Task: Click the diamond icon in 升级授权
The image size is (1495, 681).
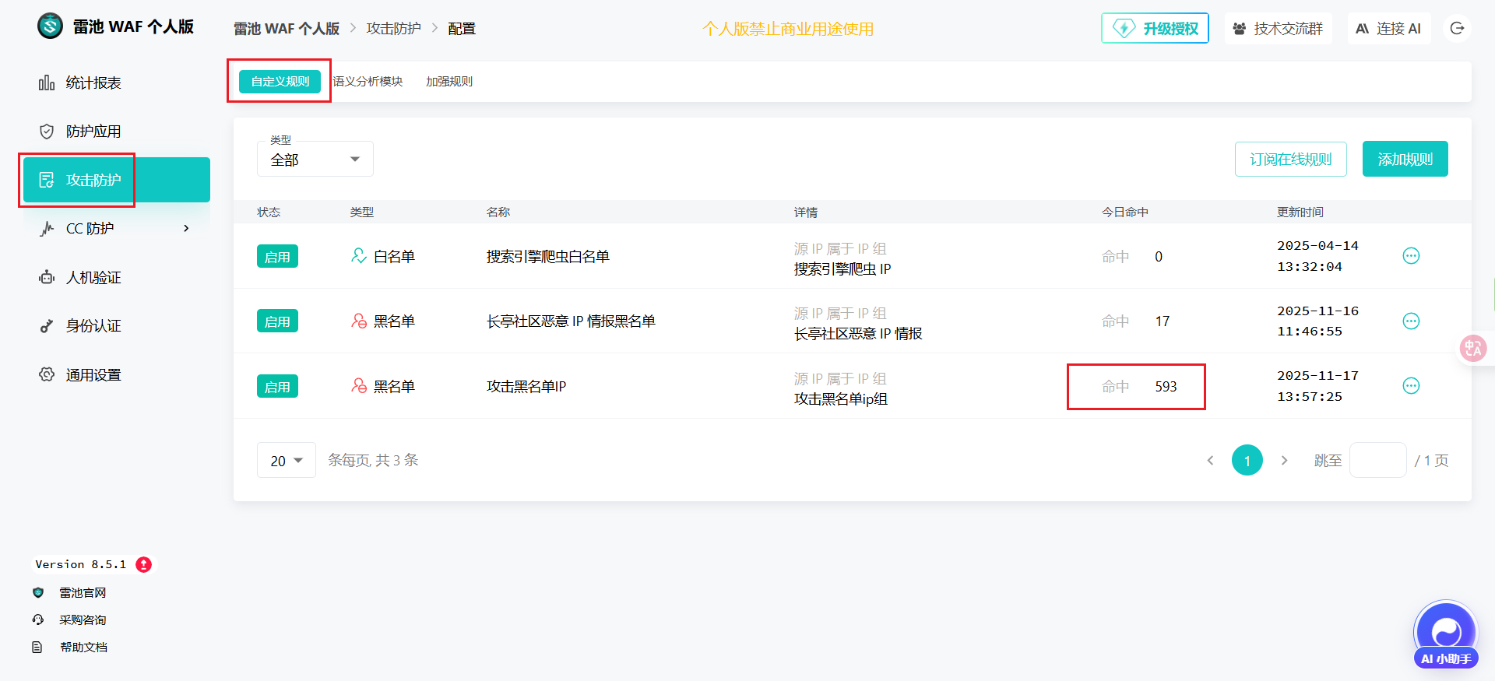Action: (1124, 28)
